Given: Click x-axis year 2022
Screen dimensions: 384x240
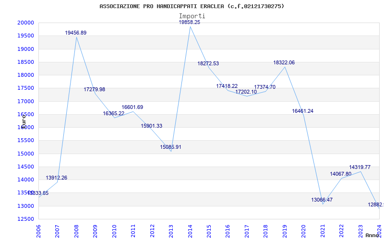Looking at the screenshot, I should [341, 231].
